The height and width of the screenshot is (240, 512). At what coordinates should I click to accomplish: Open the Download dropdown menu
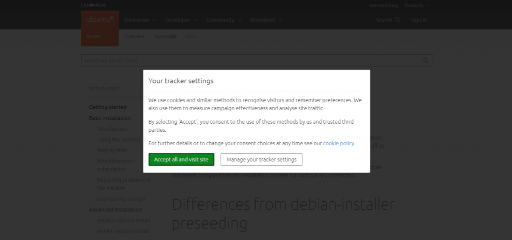click(266, 20)
